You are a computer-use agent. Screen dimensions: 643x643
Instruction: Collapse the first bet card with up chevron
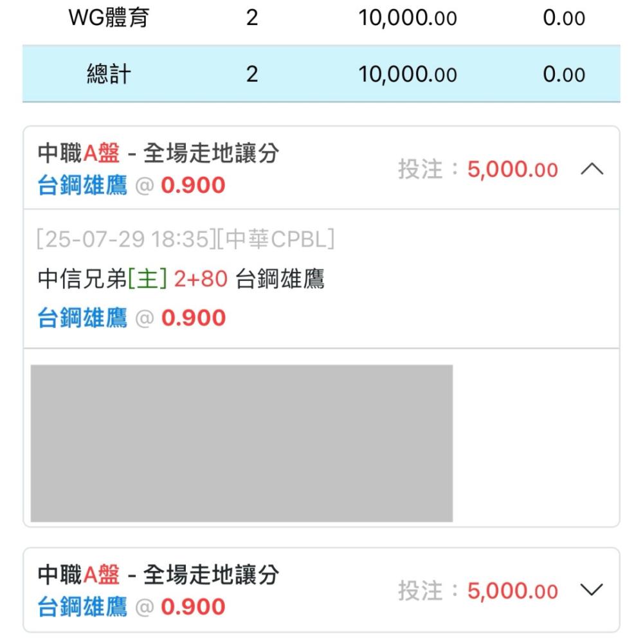point(592,168)
